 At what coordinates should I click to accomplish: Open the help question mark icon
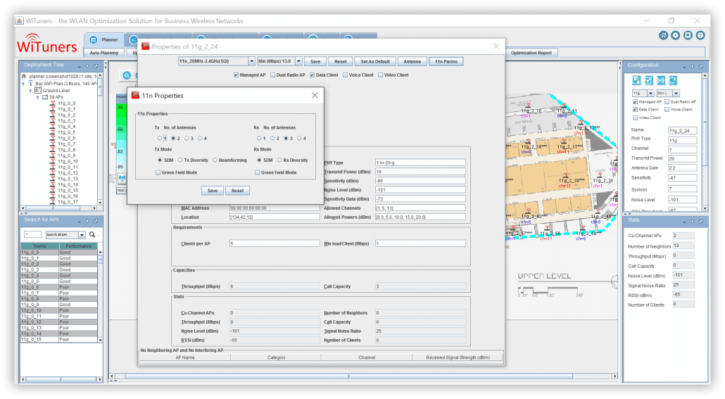700,35
